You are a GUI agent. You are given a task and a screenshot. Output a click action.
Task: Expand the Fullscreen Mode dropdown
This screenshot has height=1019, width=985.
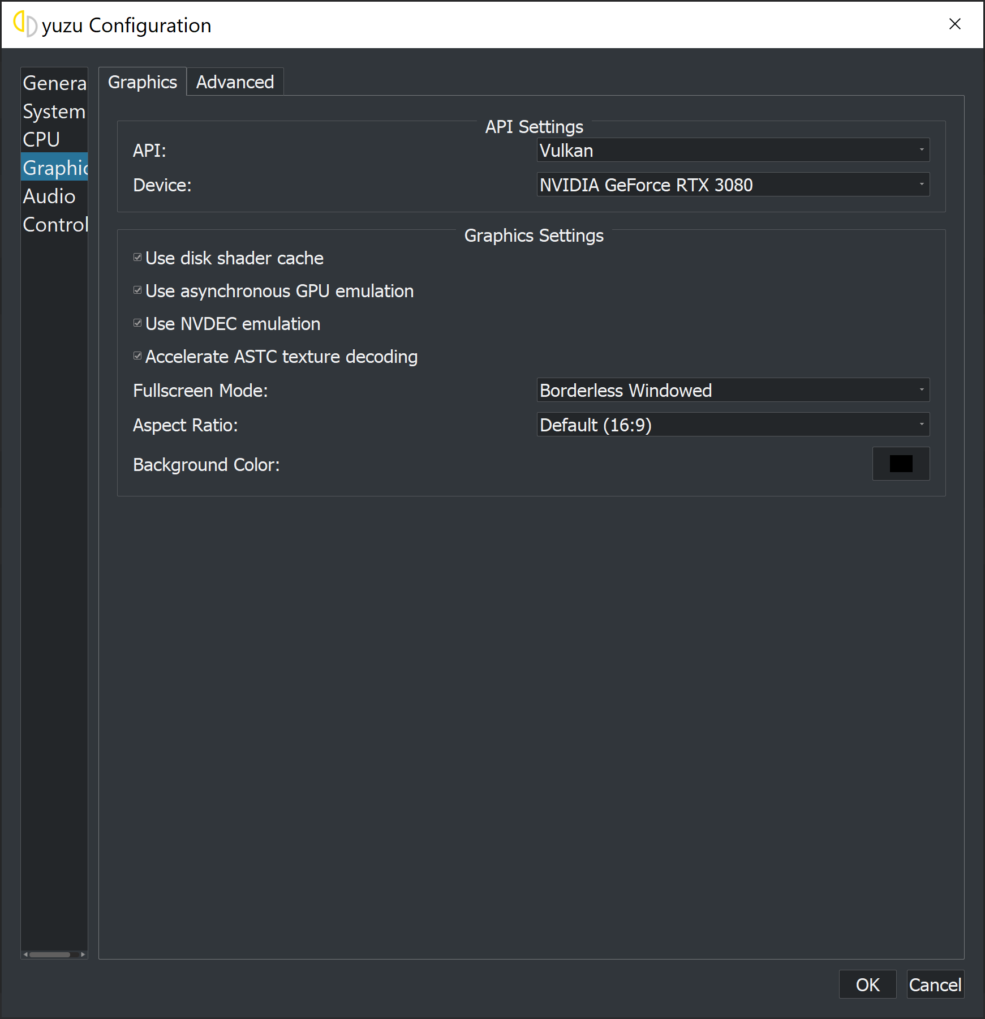click(733, 390)
